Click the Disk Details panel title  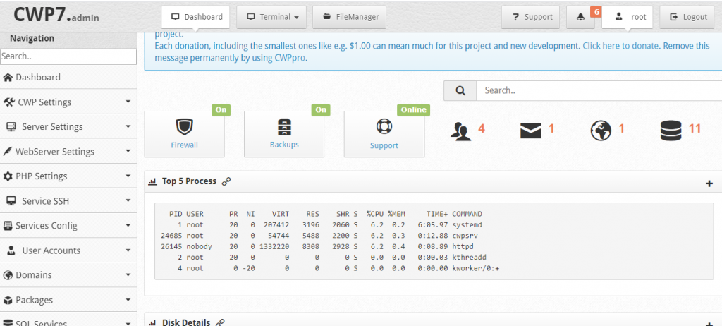coord(186,322)
